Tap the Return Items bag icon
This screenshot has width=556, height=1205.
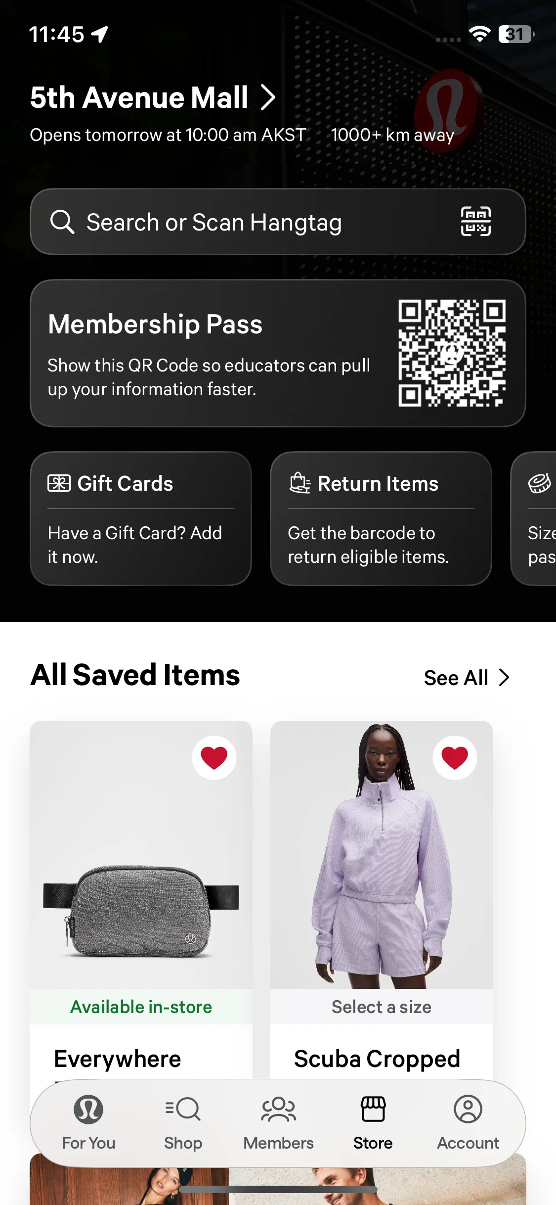pyautogui.click(x=299, y=483)
